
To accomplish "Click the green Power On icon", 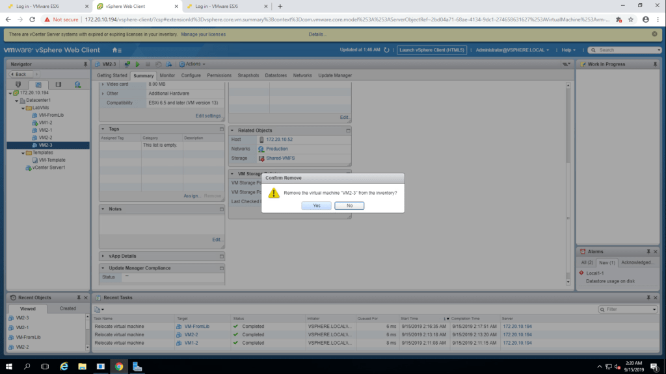I will click(x=137, y=64).
